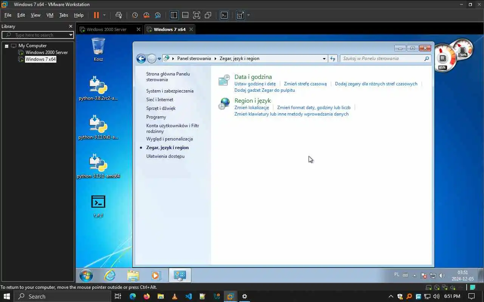Screen dimensions: 484x302
Task: Click the Windows 7 Start orb
Action: [86, 276]
